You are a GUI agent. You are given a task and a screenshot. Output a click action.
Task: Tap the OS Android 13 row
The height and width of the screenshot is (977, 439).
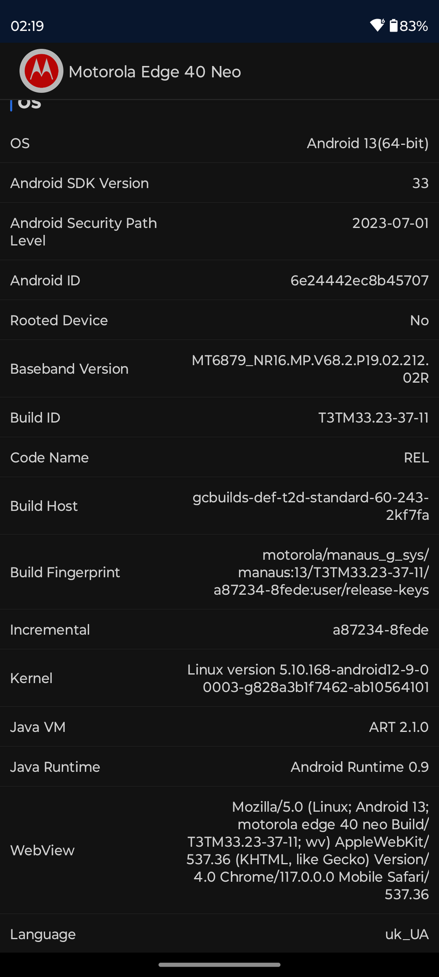(219, 143)
